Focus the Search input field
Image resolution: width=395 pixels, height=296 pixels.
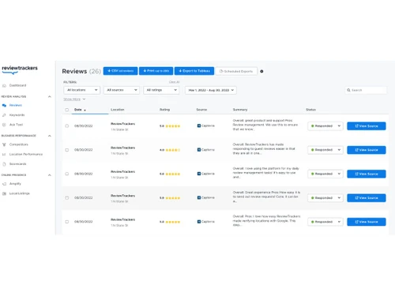[x=366, y=90]
